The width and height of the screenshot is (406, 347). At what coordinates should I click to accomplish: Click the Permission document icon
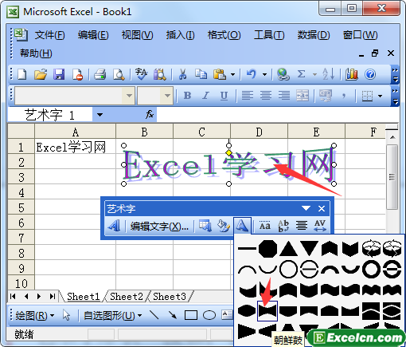tap(77, 74)
